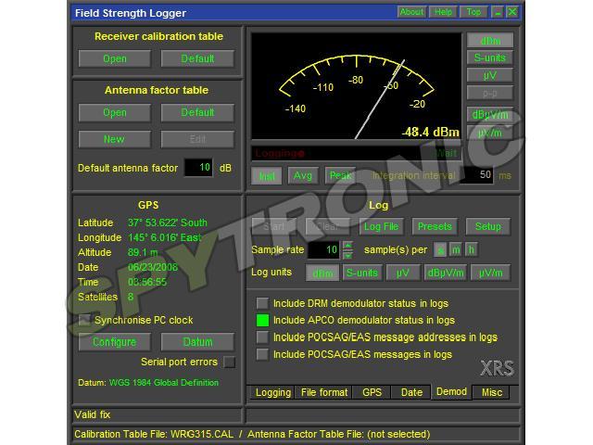
Task: Load Default antenna factor table
Action: tap(197, 112)
